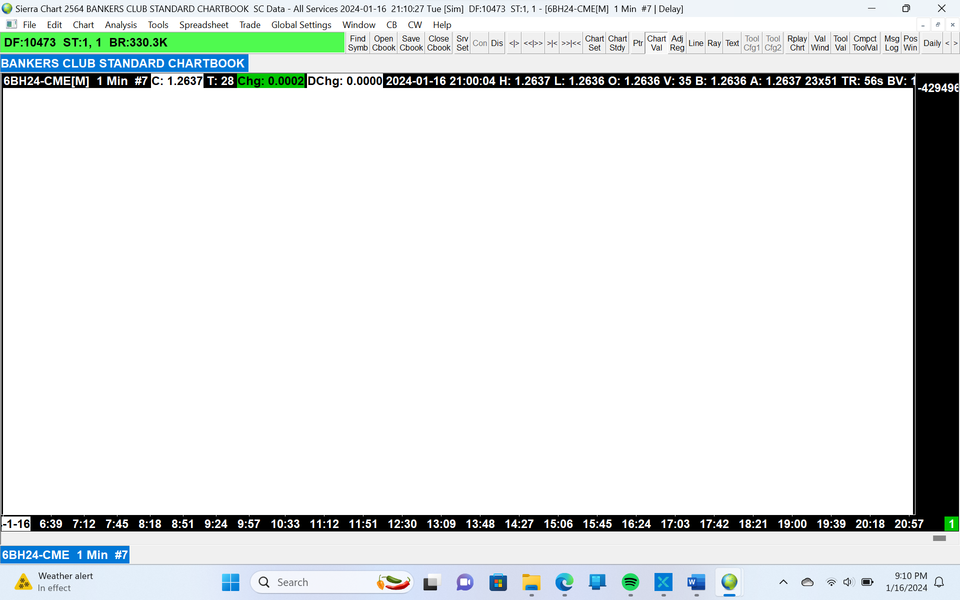
Task: Open the Msg Log window
Action: (891, 43)
